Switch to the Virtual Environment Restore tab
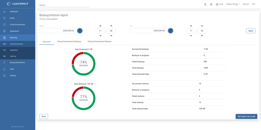This screenshot has height=130, width=261. pyautogui.click(x=99, y=41)
